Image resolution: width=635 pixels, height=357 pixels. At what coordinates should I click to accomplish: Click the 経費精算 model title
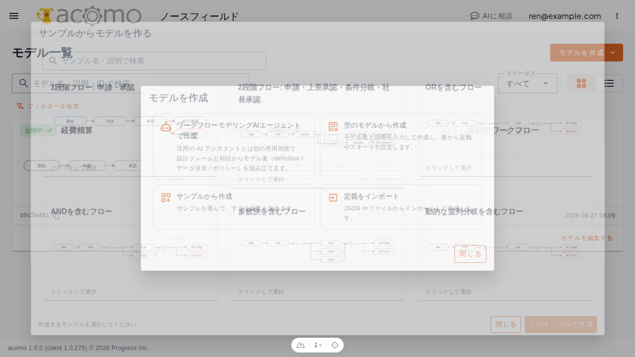[77, 130]
